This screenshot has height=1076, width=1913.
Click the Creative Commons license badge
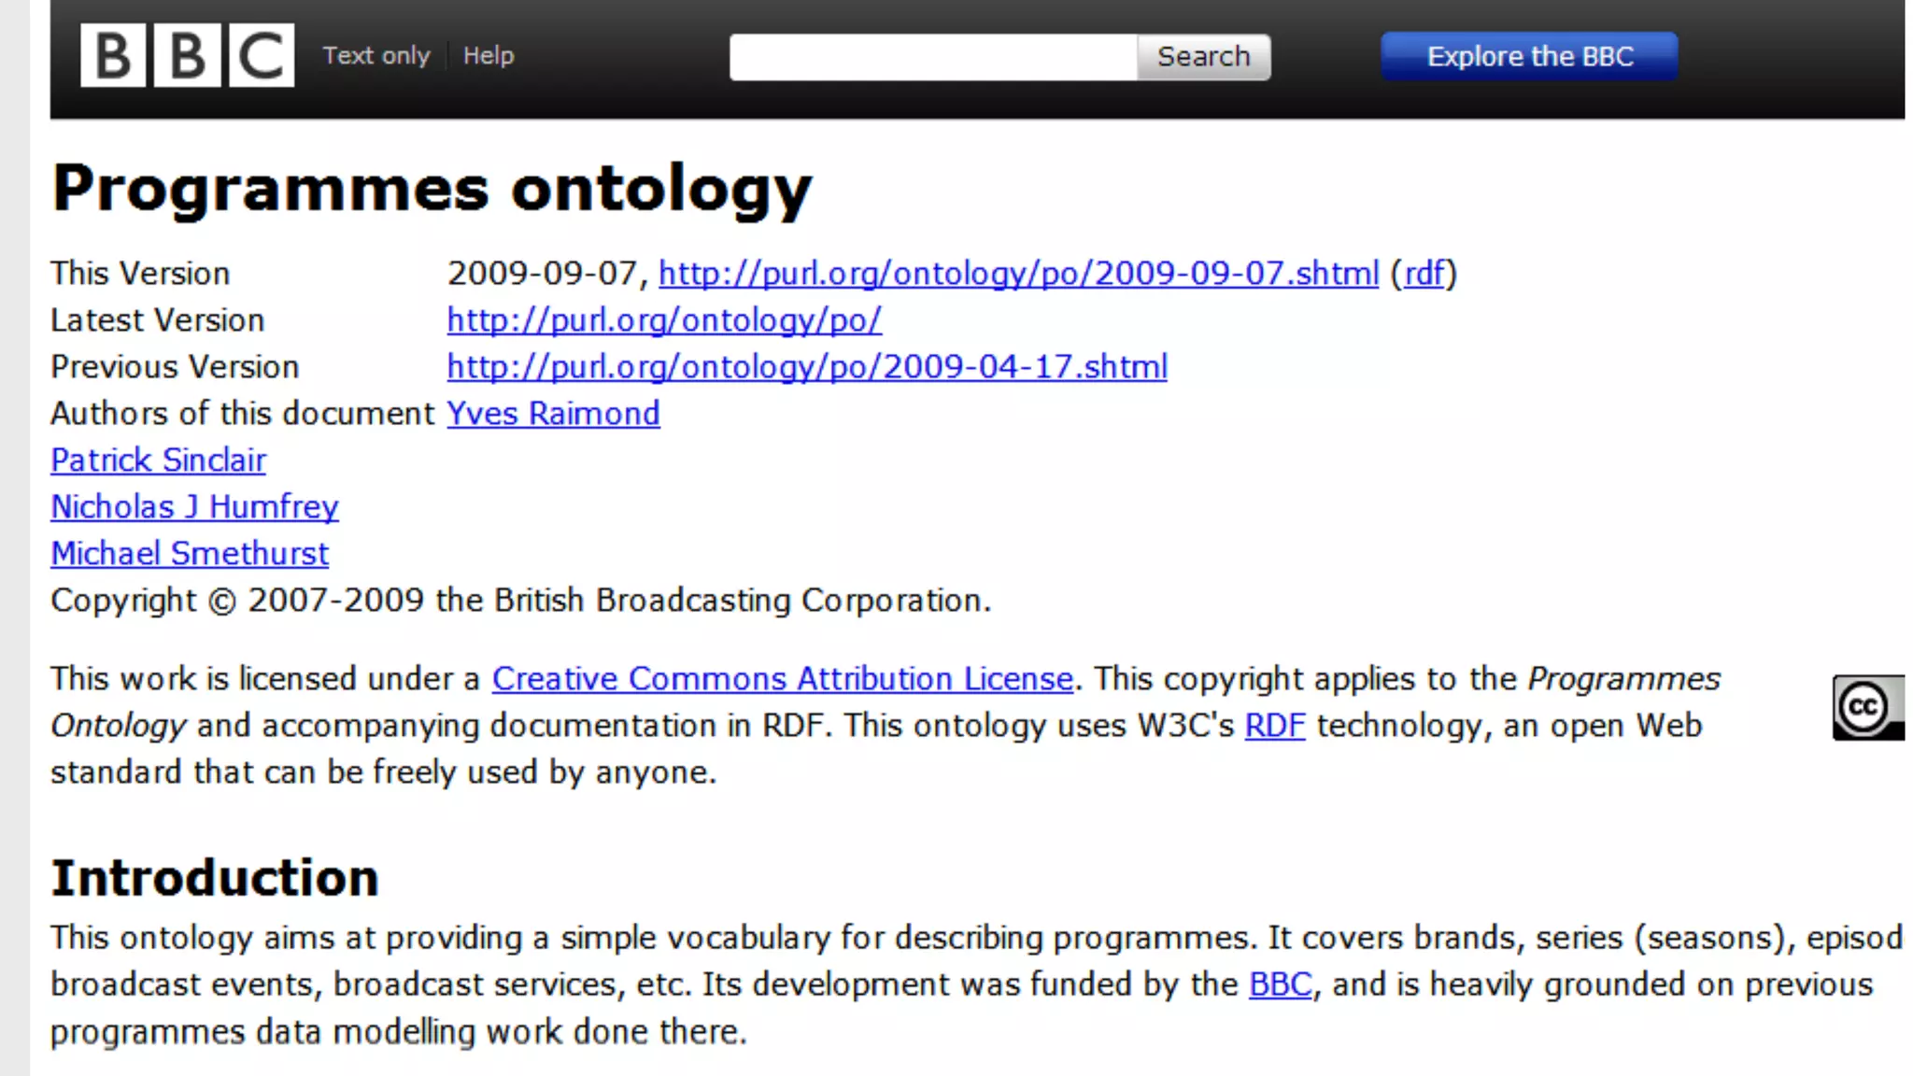pyautogui.click(x=1867, y=707)
